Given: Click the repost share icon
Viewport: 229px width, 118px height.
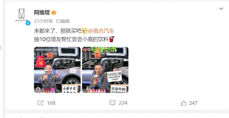Looking at the screenshot, I should tap(40, 103).
